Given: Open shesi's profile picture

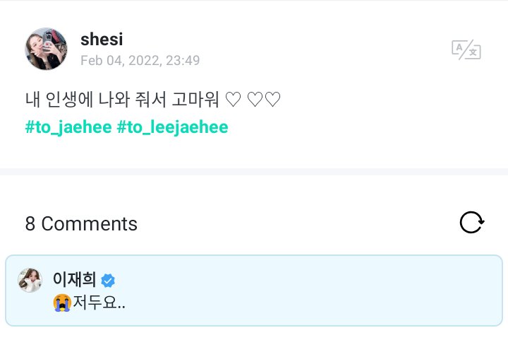Looking at the screenshot, I should (x=46, y=49).
